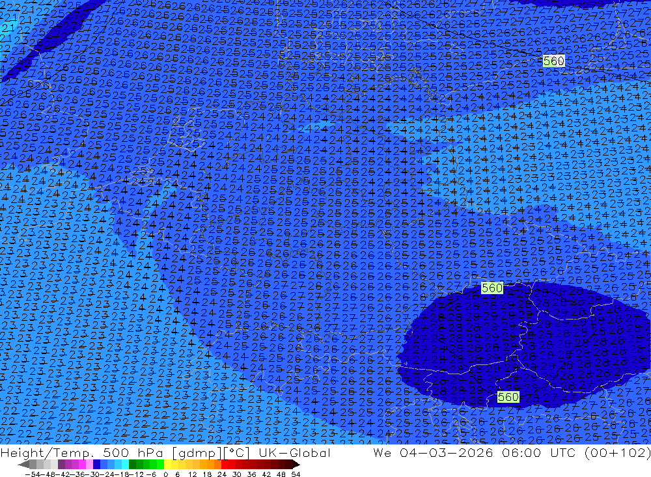
Task: Click the '(00+102)' forecast offset text
Action: pyautogui.click(x=617, y=452)
